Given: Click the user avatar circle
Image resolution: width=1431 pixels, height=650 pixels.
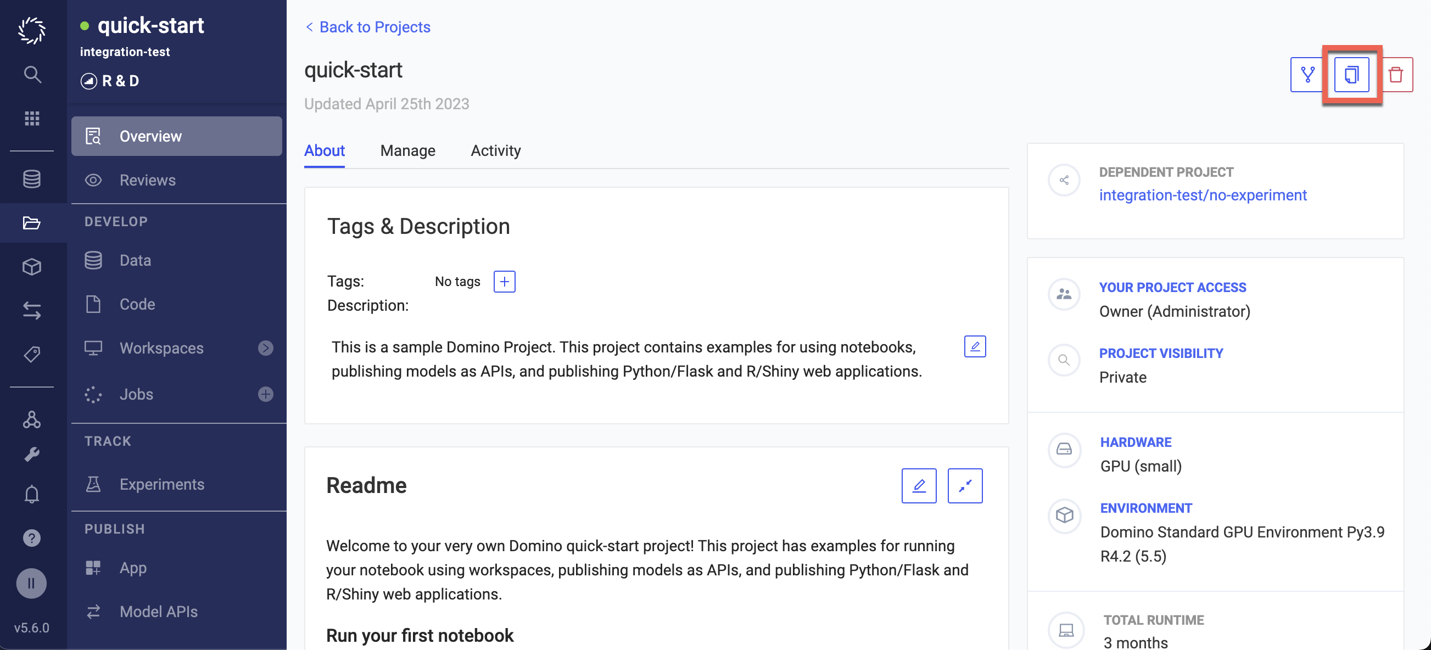Looking at the screenshot, I should [32, 584].
